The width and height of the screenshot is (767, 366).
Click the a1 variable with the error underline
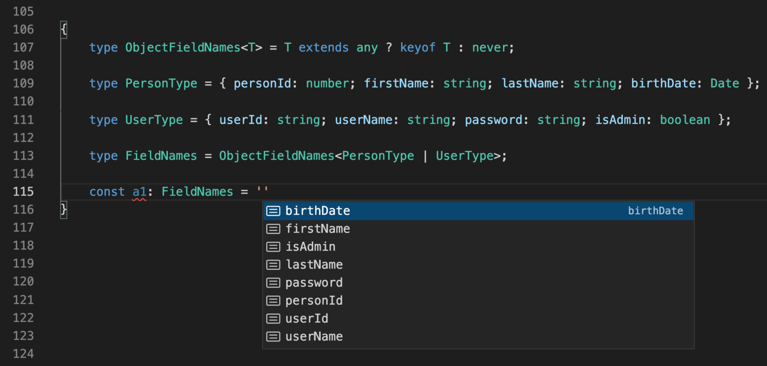coord(139,191)
